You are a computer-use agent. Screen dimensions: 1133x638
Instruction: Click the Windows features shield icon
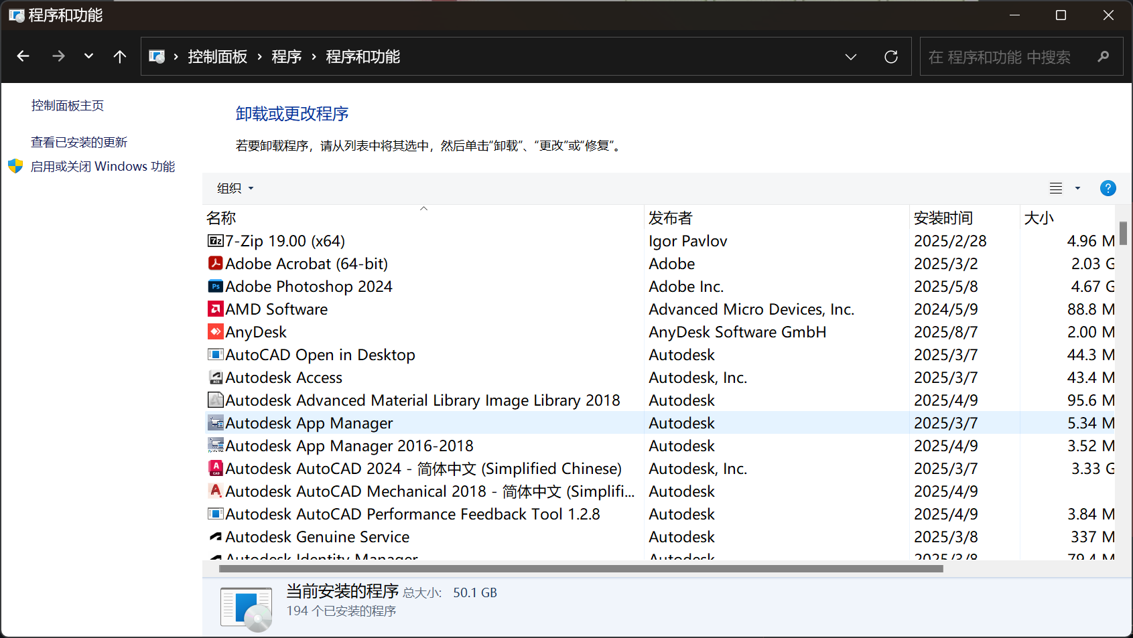(15, 166)
